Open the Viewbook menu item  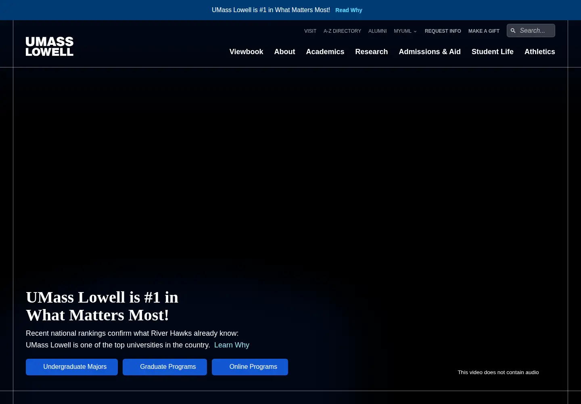click(x=246, y=52)
